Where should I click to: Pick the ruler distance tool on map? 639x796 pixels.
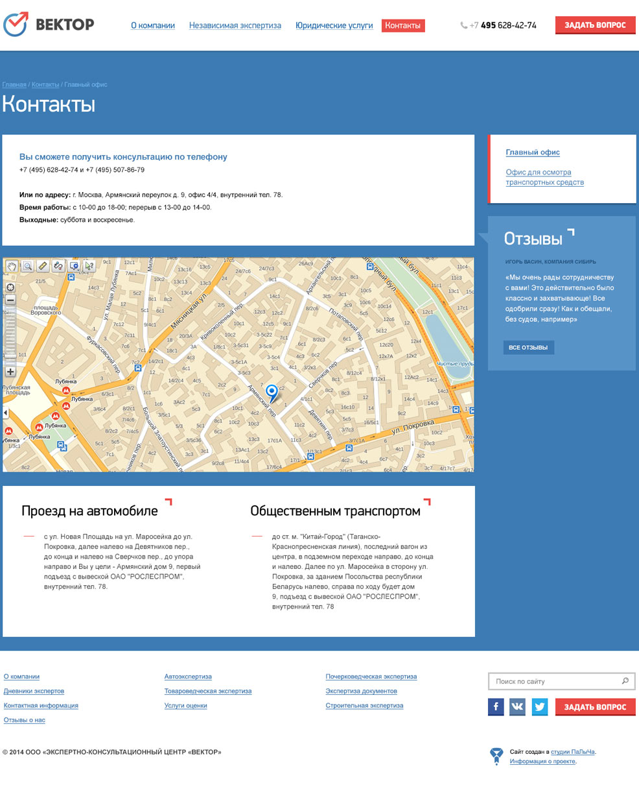click(43, 266)
